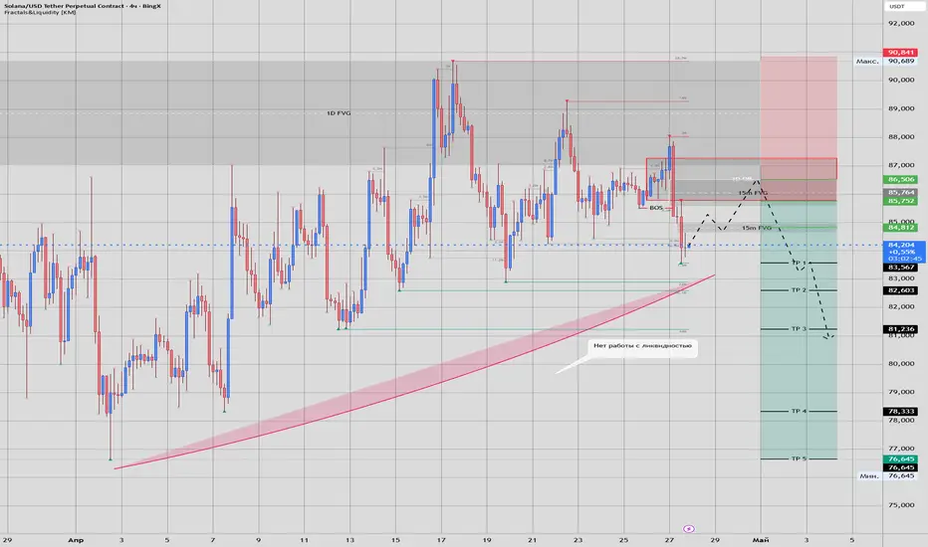The width and height of the screenshot is (928, 547).
Task: Click the 'Апр' label on the date axis
Action: pos(75,540)
